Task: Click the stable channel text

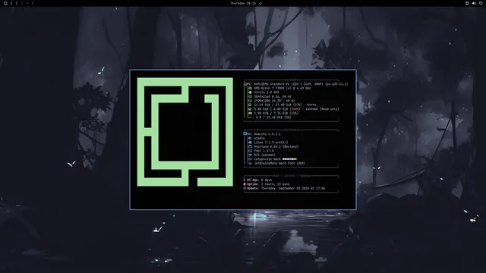Action: [x=260, y=138]
